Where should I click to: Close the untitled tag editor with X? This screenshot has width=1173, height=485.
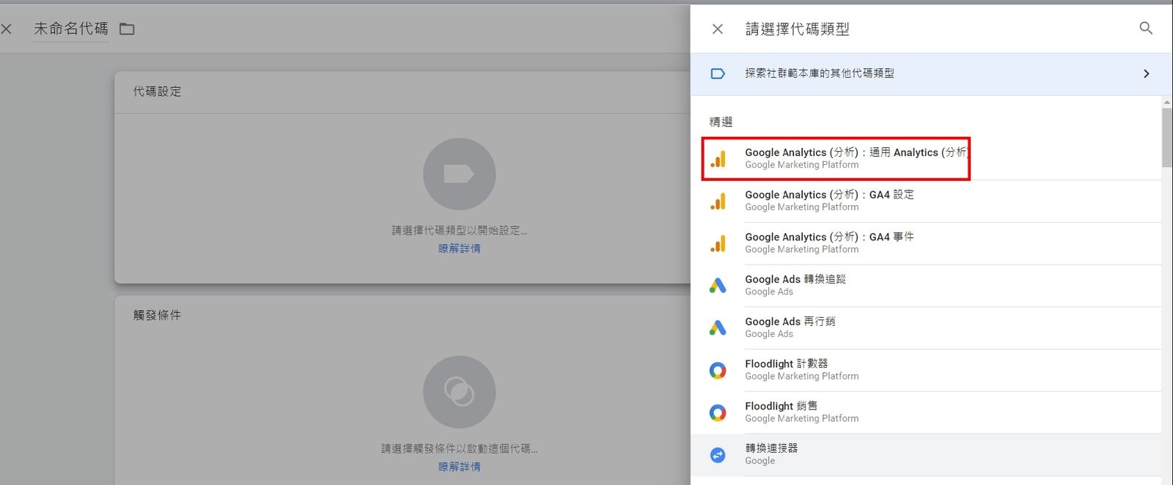[6, 29]
